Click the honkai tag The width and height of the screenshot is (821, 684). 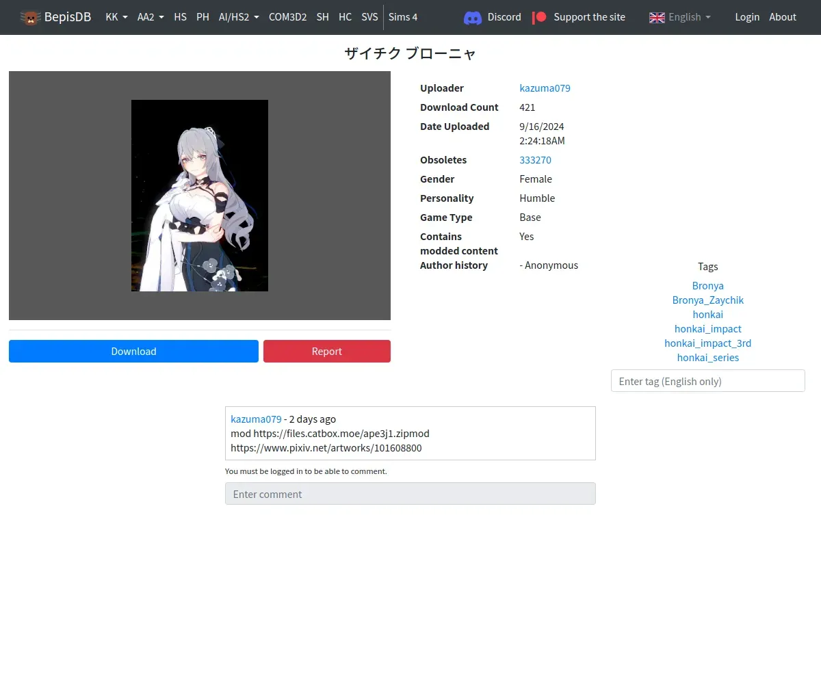coord(707,315)
